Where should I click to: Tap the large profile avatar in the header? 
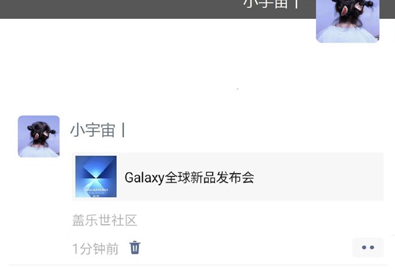pyautogui.click(x=348, y=21)
